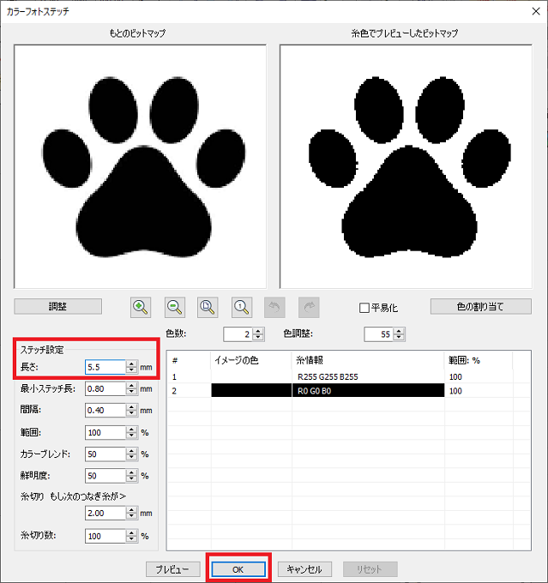Screen dimensions: 548x583
Task: Click the black image color swatch in row 2
Action: (251, 390)
